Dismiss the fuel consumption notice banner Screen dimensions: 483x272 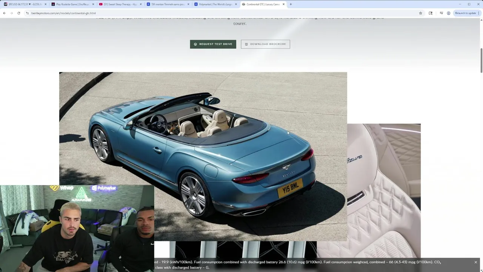click(x=475, y=262)
